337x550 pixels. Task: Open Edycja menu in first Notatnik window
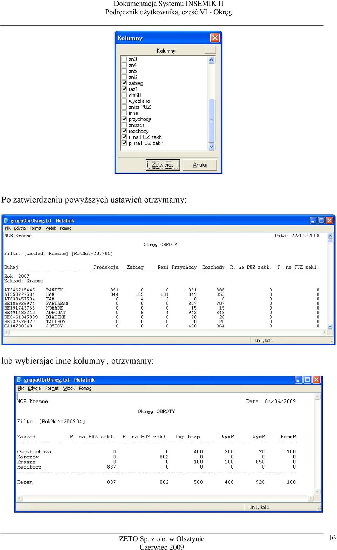pos(20,228)
